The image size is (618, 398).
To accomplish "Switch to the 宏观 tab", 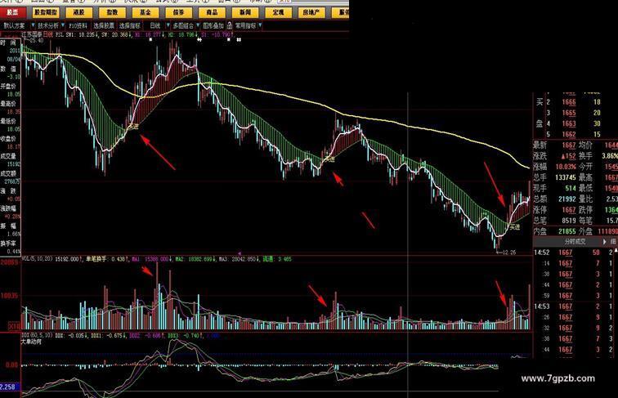I will pyautogui.click(x=278, y=12).
